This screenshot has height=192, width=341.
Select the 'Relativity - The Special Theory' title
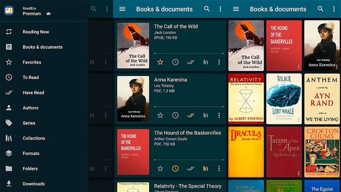(x=188, y=186)
